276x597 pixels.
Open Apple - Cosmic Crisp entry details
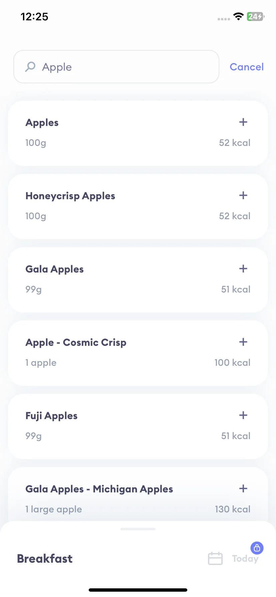[138, 353]
